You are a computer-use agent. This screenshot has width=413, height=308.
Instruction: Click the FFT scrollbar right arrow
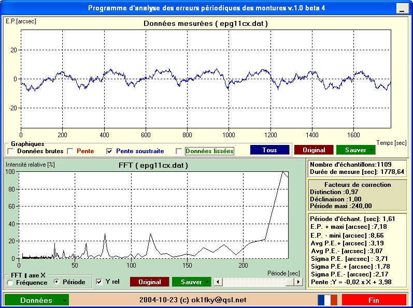298,282
